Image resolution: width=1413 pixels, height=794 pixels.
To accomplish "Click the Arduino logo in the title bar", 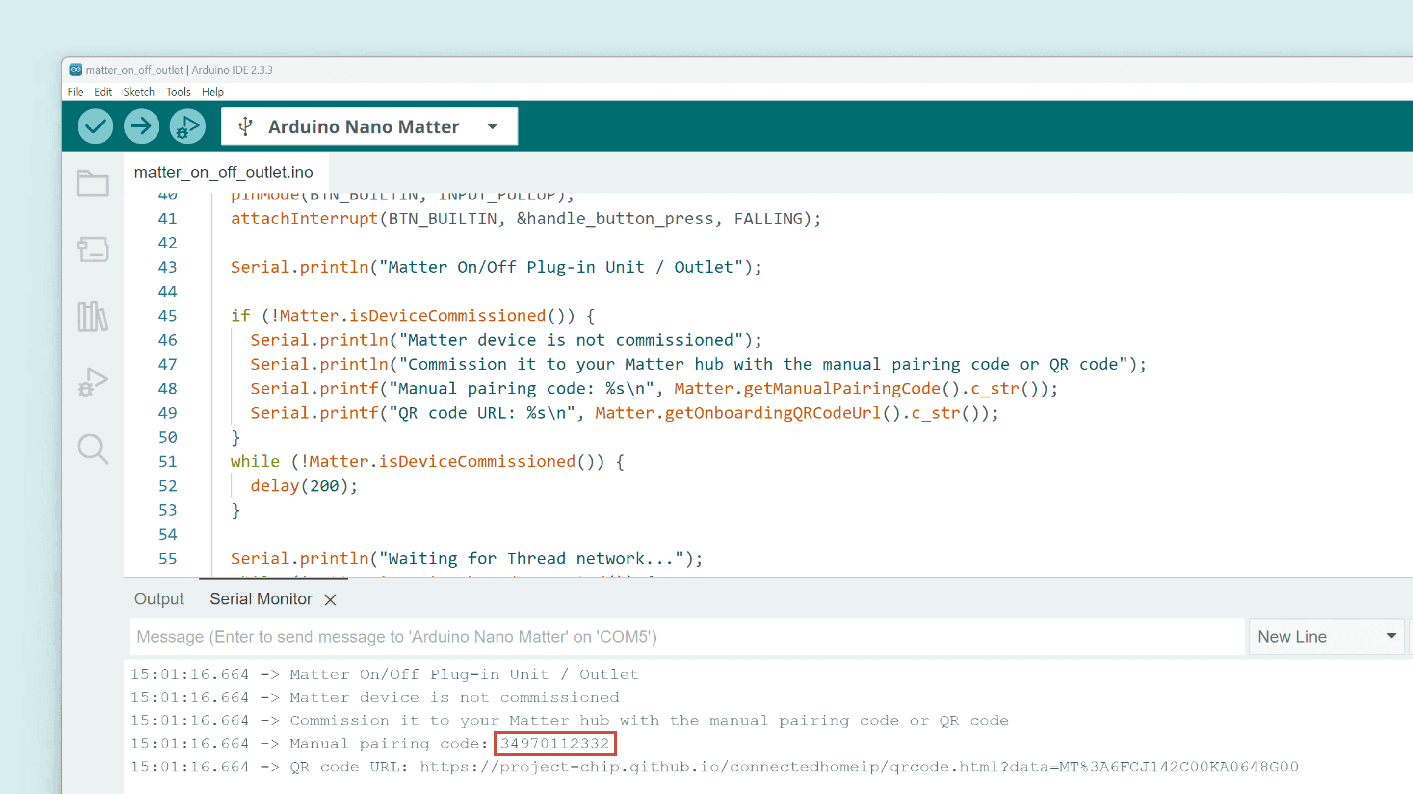I will (x=76, y=70).
